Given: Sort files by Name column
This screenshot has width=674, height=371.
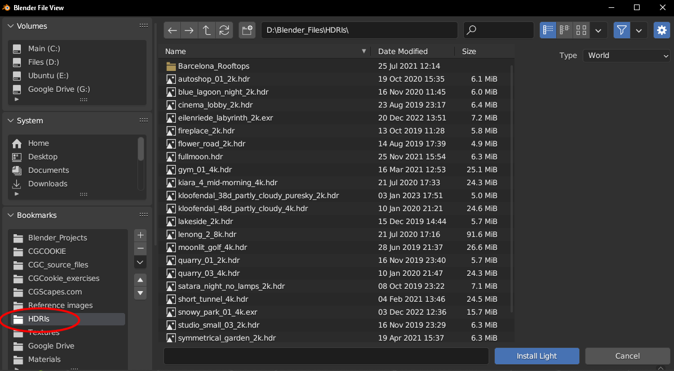Looking at the screenshot, I should pyautogui.click(x=265, y=52).
